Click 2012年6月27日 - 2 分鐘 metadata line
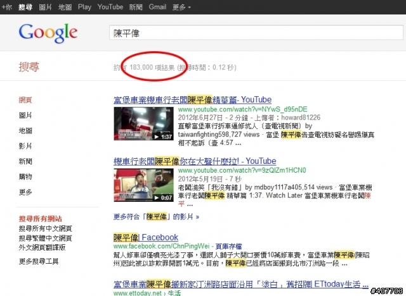This screenshot has height=296, width=406. [213, 118]
